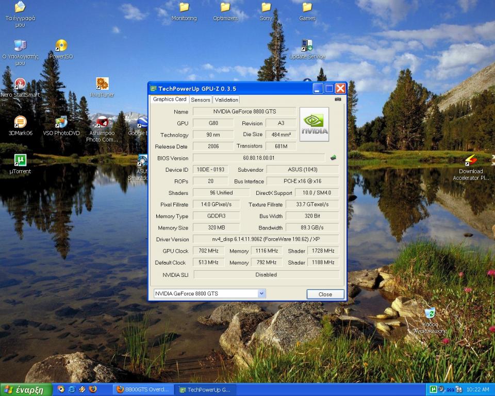Click the Die Size value 484 mm²
Viewport: 495px width, 396px height.
[x=280, y=135]
